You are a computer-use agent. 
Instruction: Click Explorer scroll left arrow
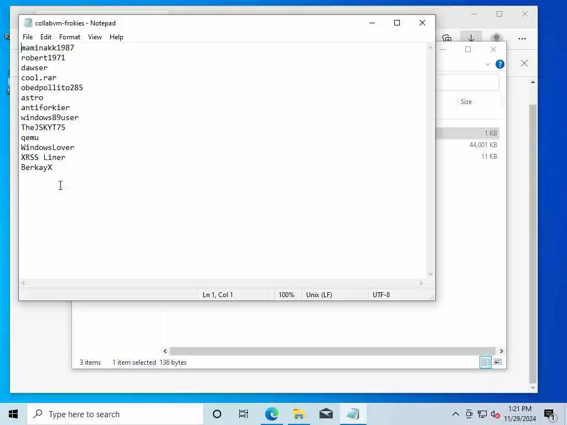[165, 351]
